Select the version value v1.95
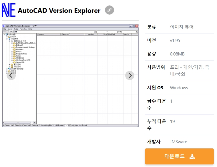The width and height of the screenshot is (217, 167). coord(175,40)
